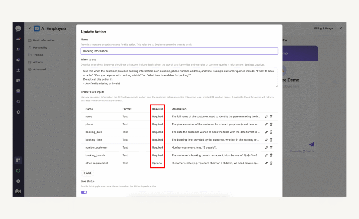Click pencil icon for booking_date row
This screenshot has width=359, height=219.
pos(266,132)
